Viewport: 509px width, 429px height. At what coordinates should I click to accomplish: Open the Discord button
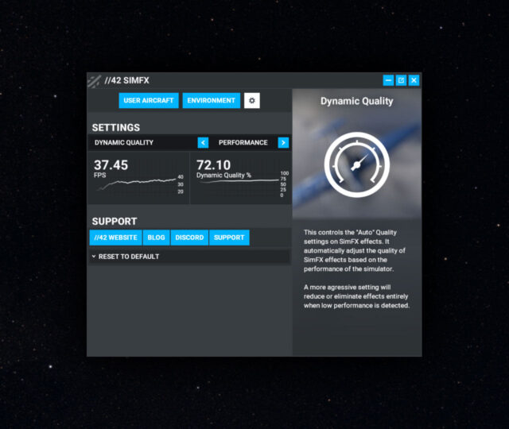[x=189, y=238]
